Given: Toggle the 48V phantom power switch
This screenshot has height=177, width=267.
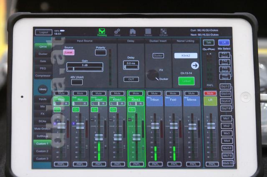Looking at the screenshot, I should tap(77, 82).
